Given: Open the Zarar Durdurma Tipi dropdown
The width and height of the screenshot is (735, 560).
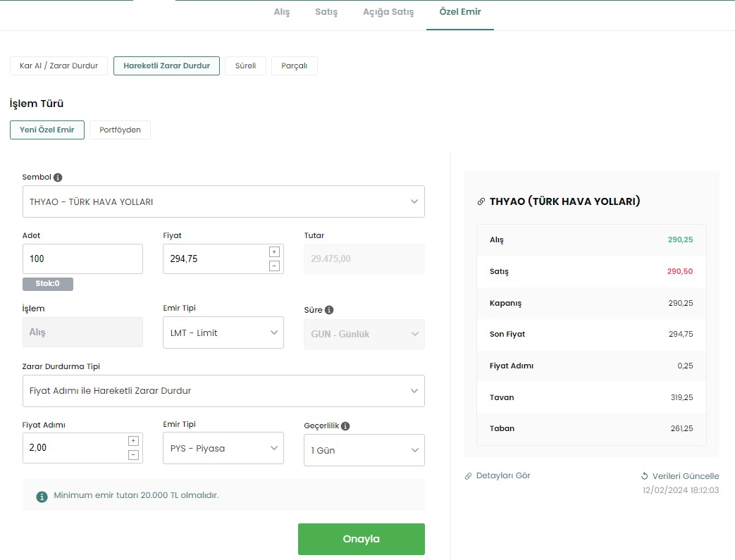Looking at the screenshot, I should click(223, 391).
